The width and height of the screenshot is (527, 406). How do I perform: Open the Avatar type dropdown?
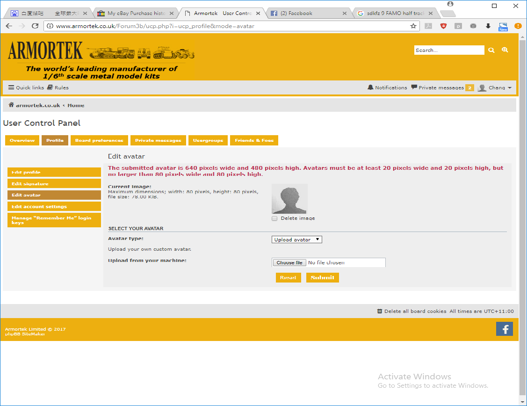click(x=297, y=239)
